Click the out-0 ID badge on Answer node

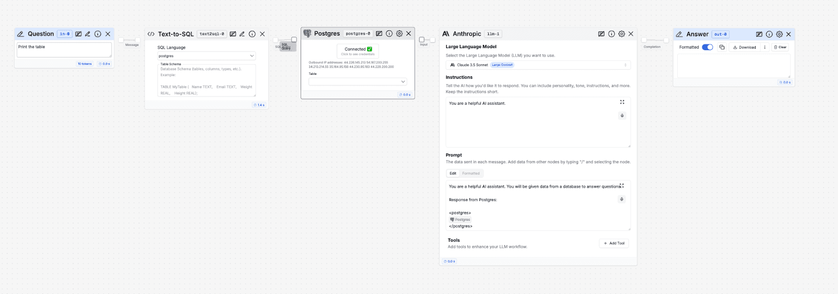(x=721, y=34)
